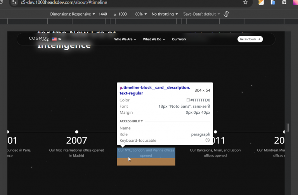Click the Cosmos logo
The image size is (298, 195).
tap(39, 38)
